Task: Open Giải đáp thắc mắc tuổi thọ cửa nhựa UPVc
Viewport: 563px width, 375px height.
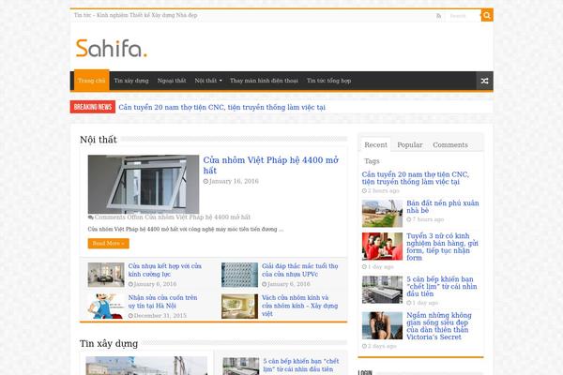Action: pyautogui.click(x=300, y=270)
